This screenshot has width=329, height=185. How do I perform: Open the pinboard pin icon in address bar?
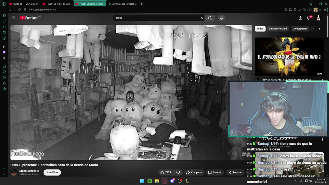(x=286, y=10)
